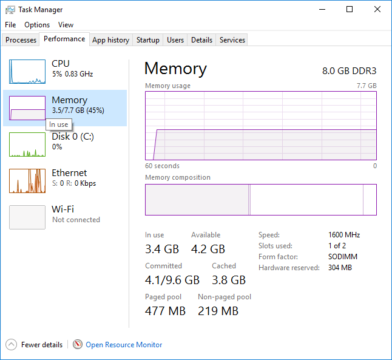Switch to the Processes tab
The width and height of the screenshot is (392, 360).
[x=21, y=40]
